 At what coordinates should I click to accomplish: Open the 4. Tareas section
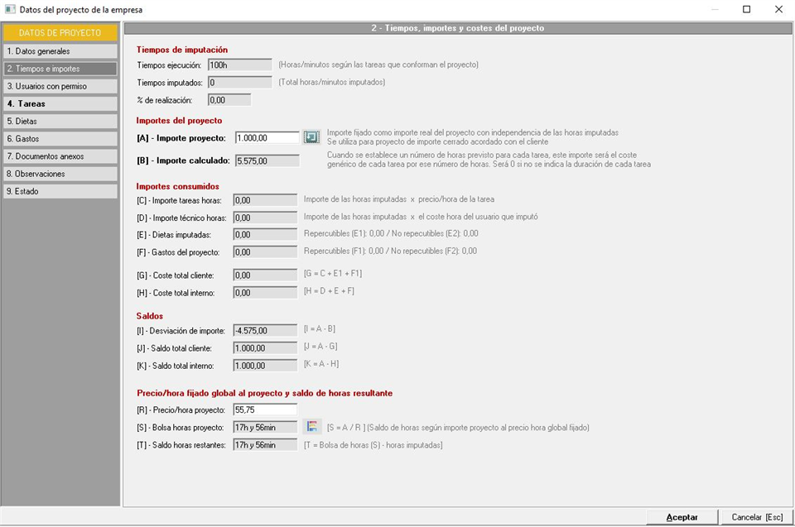[60, 103]
